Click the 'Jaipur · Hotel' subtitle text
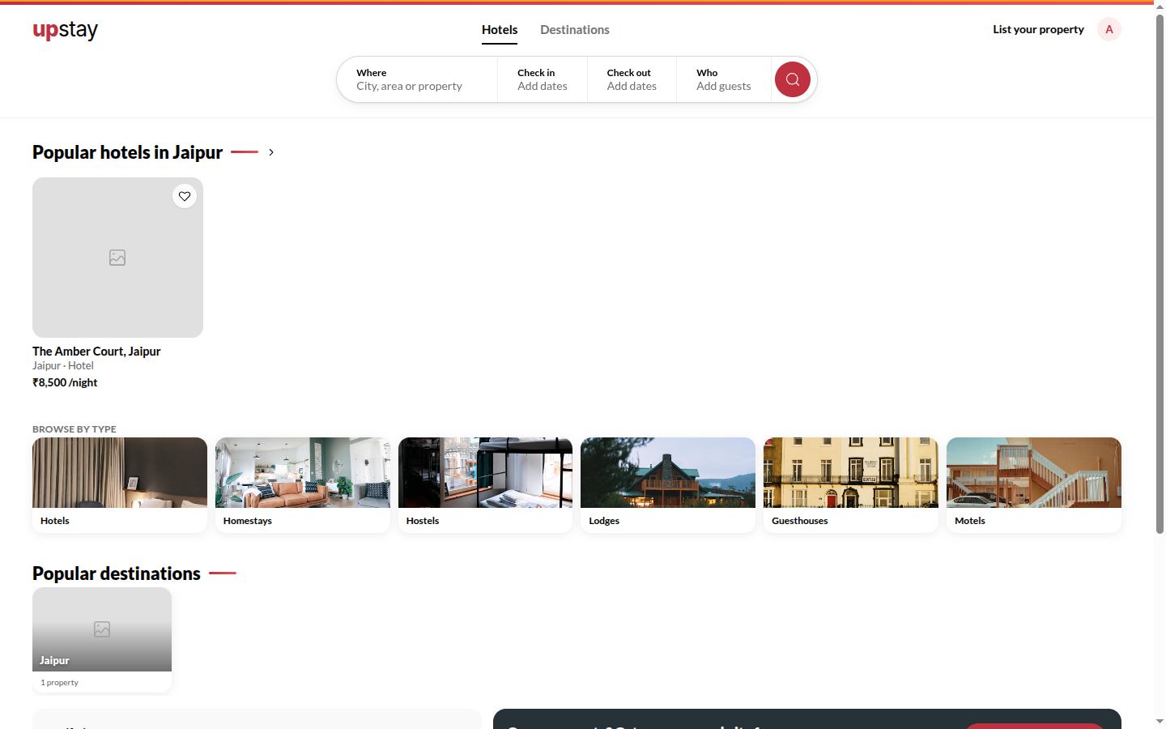The image size is (1166, 729). tap(63, 366)
